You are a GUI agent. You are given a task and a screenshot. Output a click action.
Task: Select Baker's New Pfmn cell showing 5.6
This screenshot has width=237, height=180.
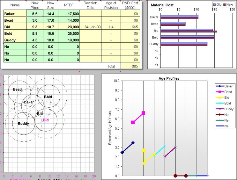click(x=35, y=14)
